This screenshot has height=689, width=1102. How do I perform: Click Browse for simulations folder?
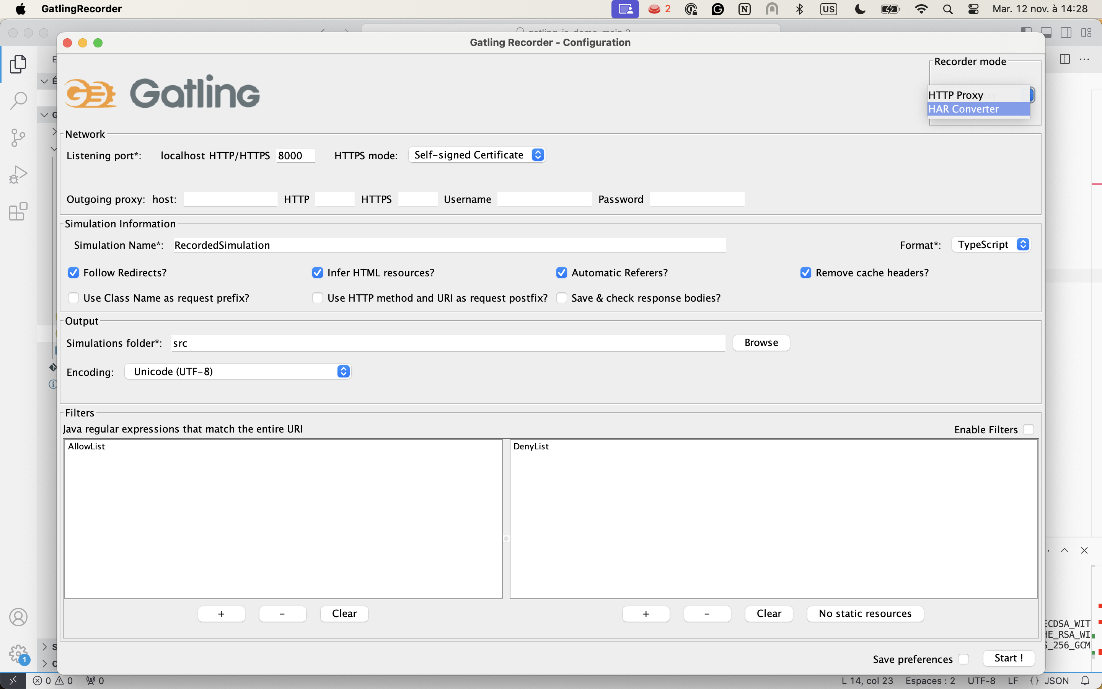tap(761, 343)
